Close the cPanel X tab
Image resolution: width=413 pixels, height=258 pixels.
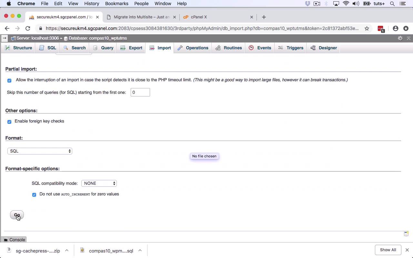pyautogui.click(x=252, y=17)
